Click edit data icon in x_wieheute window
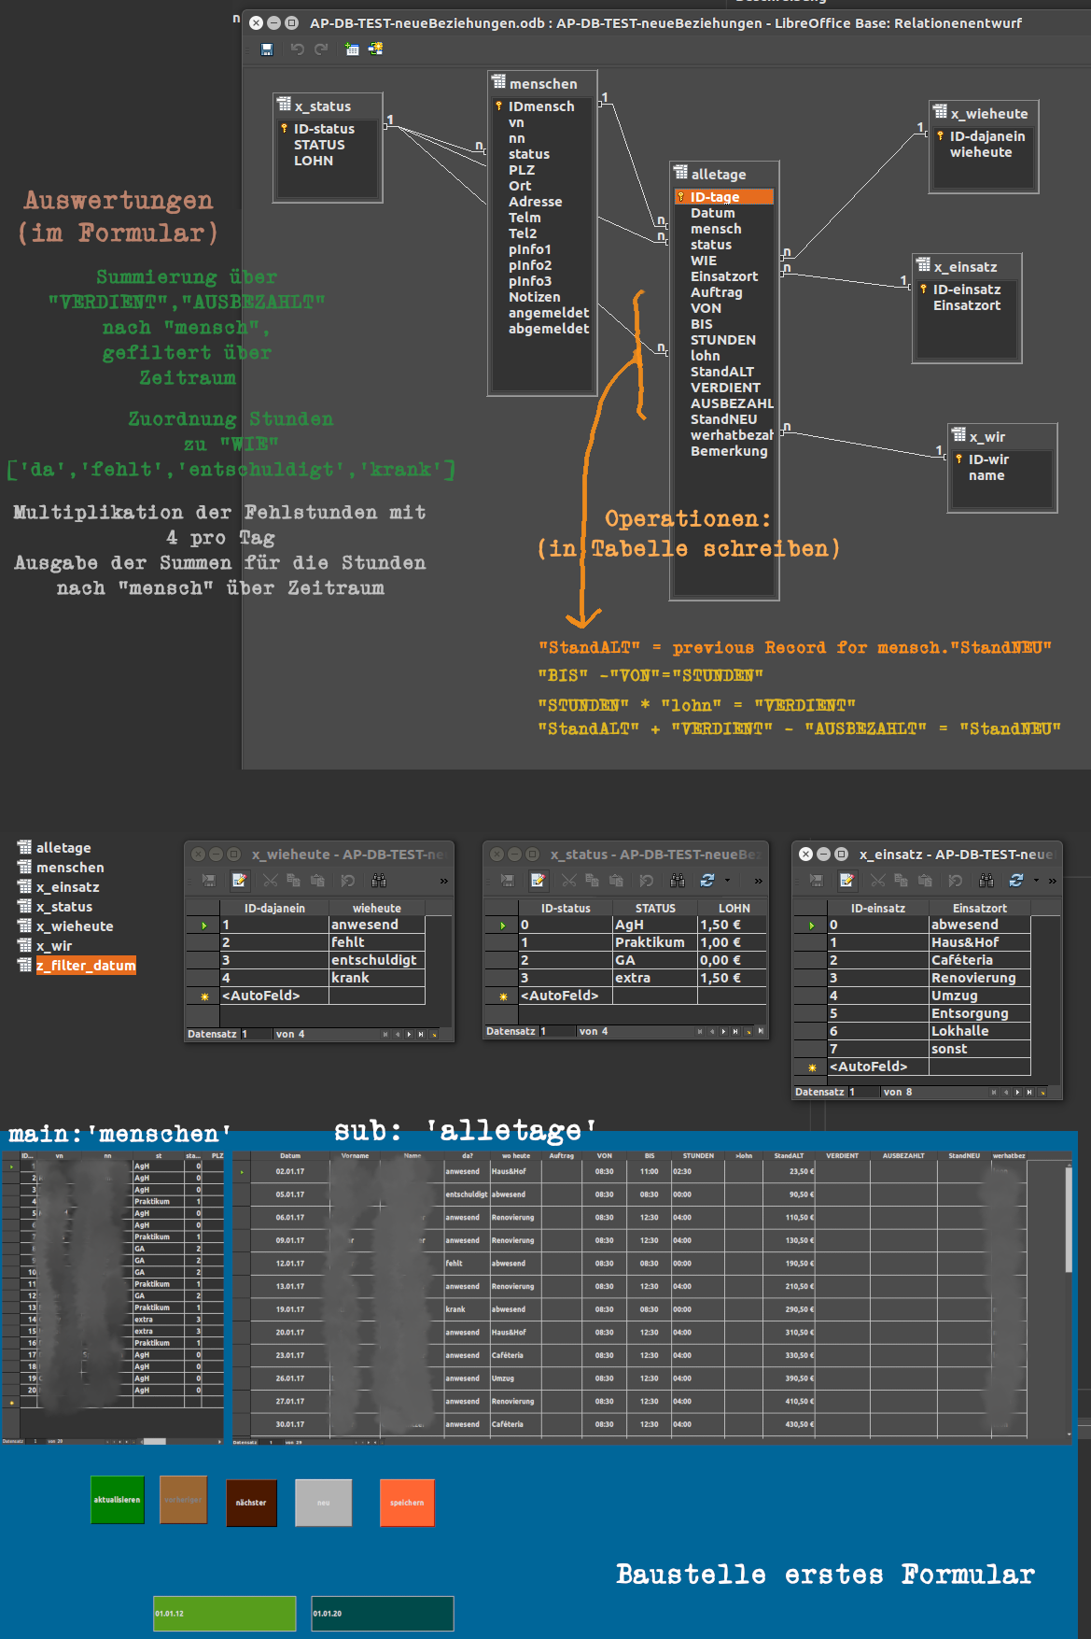Viewport: 1091px width, 1639px height. [239, 880]
